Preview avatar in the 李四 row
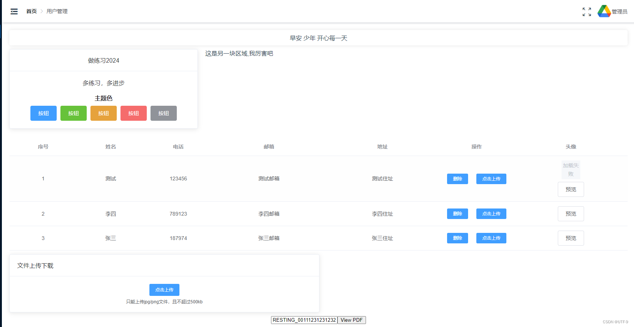The width and height of the screenshot is (634, 327). [571, 214]
